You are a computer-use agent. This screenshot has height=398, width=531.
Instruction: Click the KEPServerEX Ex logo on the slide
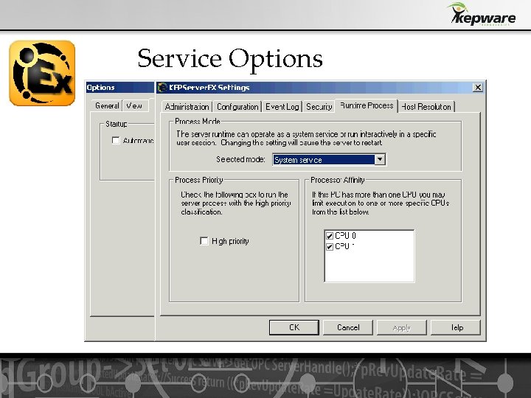tap(42, 73)
